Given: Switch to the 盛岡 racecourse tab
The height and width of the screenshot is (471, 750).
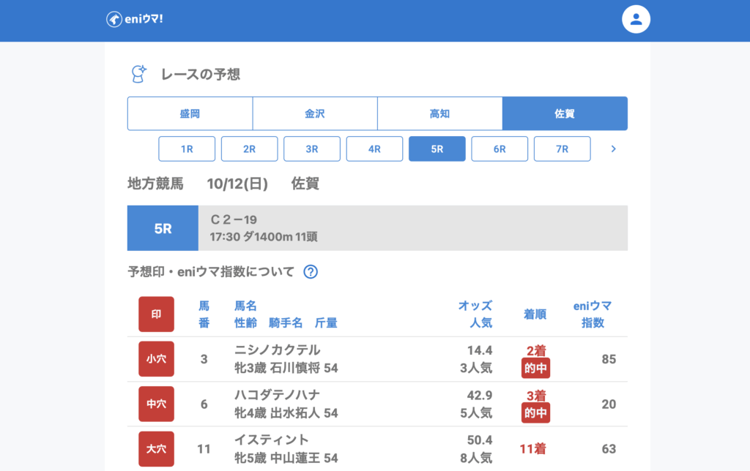Looking at the screenshot, I should click(190, 113).
